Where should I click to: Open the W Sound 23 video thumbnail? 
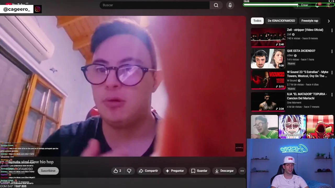(x=268, y=80)
